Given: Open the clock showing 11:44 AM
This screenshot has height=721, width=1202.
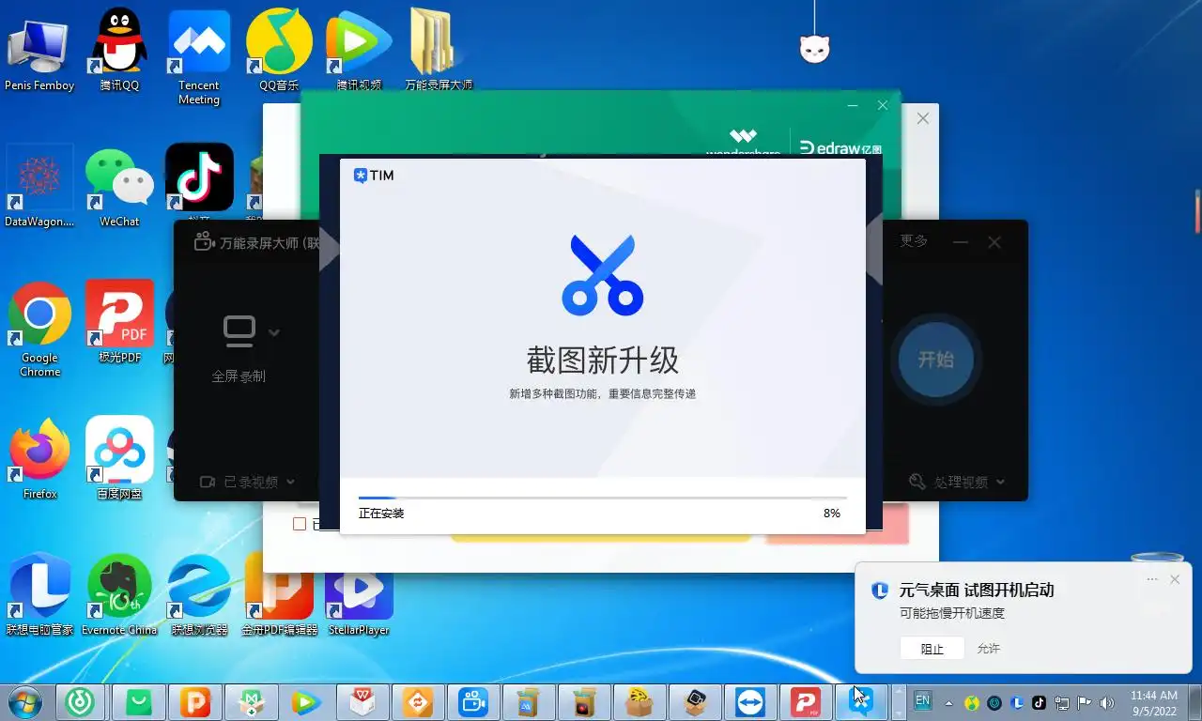Looking at the screenshot, I should click(x=1153, y=702).
